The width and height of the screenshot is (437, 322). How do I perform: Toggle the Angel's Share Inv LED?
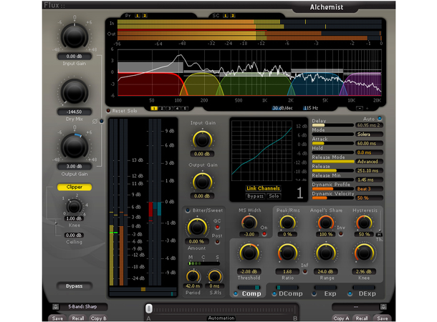340,234
